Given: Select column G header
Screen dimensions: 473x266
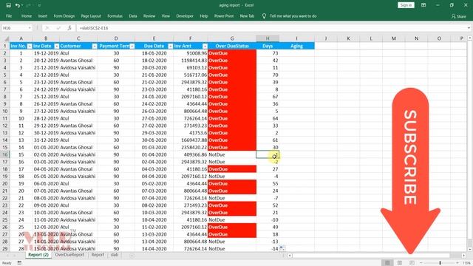Looking at the screenshot, I should (232, 38).
